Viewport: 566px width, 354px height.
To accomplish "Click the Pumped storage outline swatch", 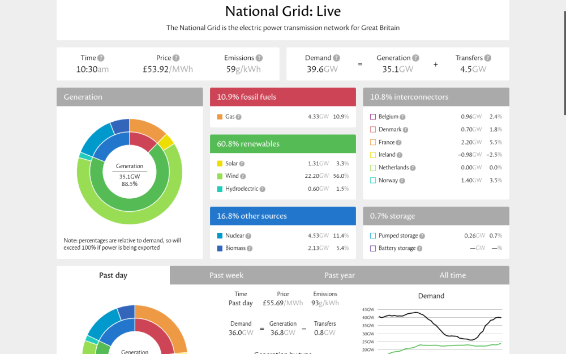I will click(373, 236).
